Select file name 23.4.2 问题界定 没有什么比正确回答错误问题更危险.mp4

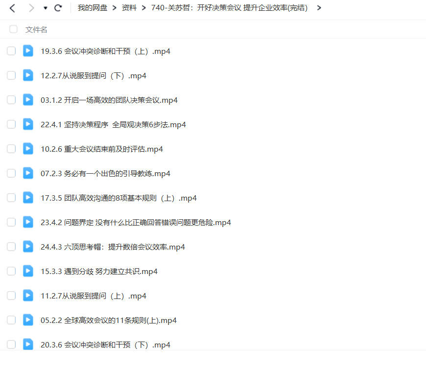tap(136, 222)
